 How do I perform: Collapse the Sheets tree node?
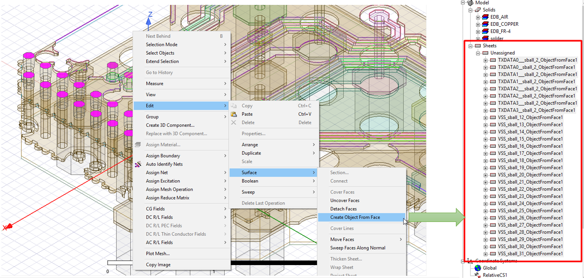coord(471,46)
